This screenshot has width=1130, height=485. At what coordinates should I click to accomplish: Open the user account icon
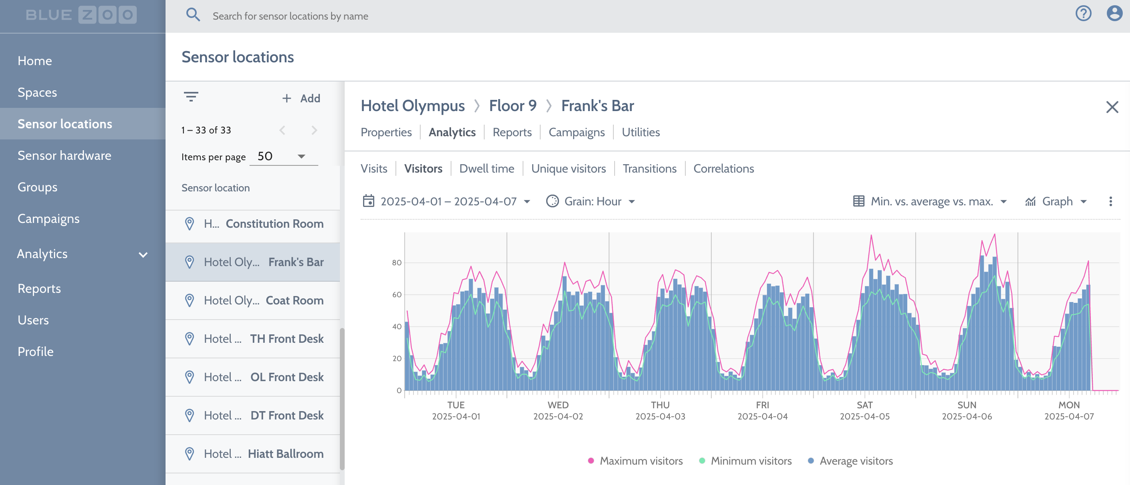(1114, 14)
